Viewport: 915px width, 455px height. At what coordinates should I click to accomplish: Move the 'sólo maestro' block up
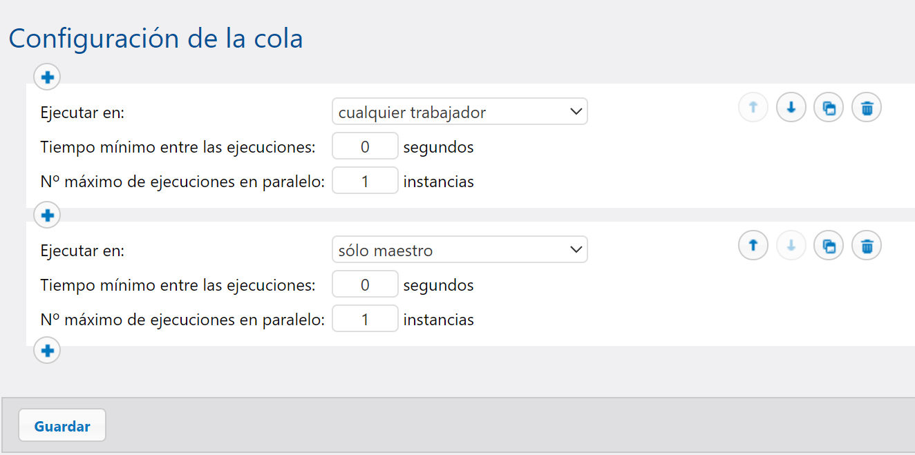(753, 246)
